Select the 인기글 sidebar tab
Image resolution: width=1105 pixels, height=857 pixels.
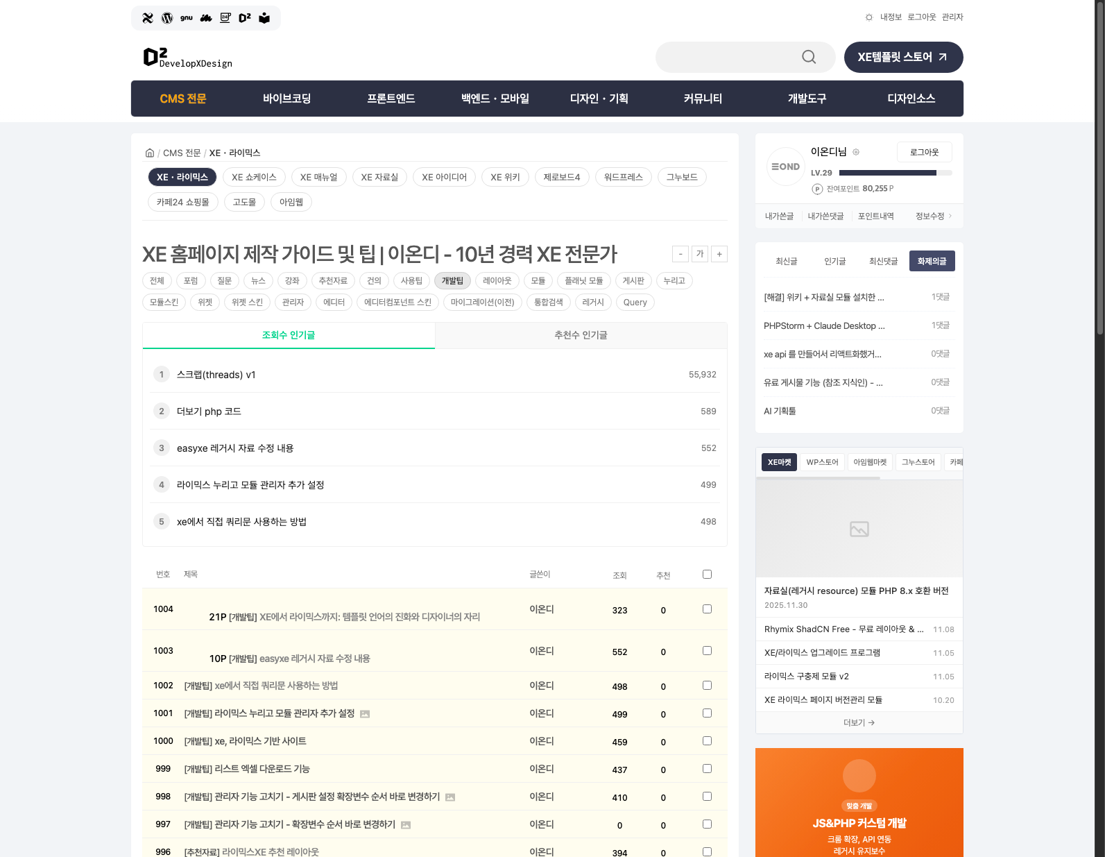835,261
